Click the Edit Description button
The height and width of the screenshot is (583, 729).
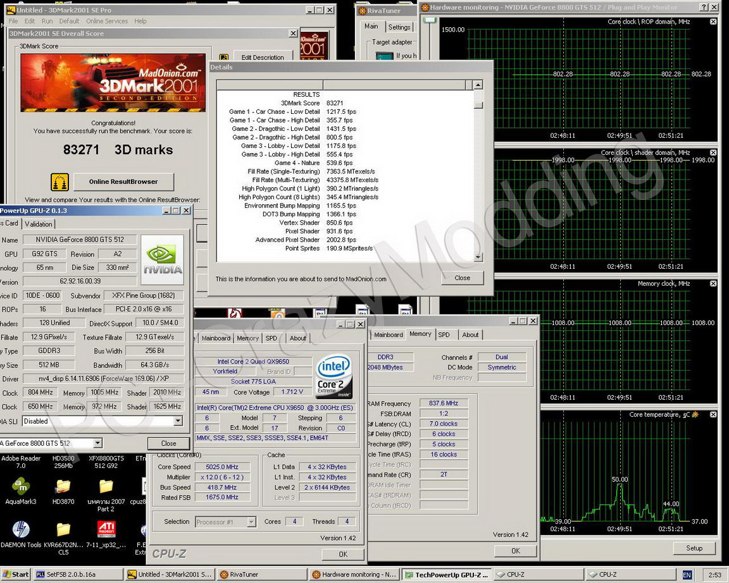click(262, 57)
